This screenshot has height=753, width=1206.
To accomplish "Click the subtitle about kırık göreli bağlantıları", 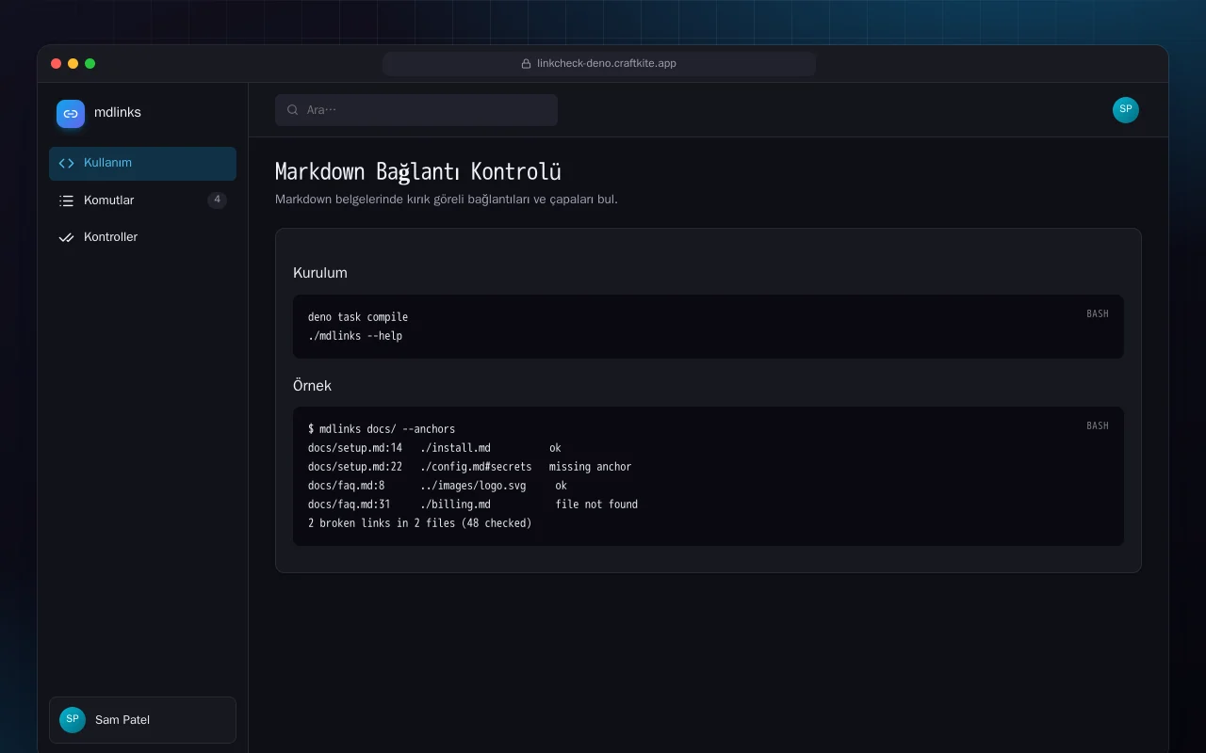I will [447, 200].
